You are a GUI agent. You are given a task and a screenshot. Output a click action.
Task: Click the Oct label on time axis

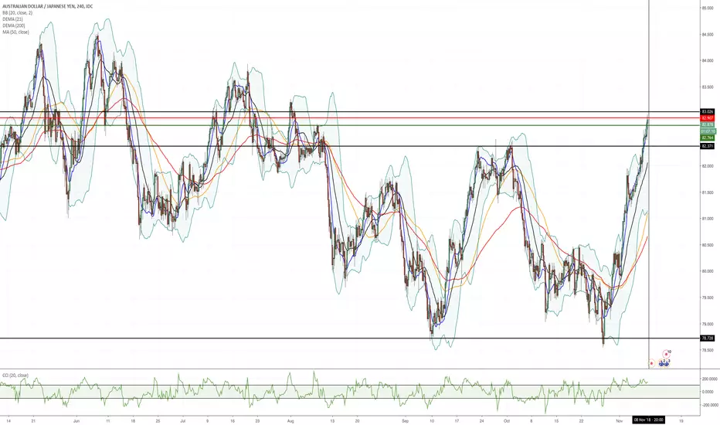pos(507,420)
